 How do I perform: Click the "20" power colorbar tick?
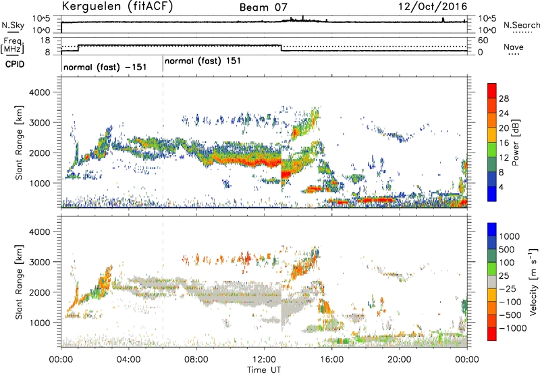coord(504,128)
